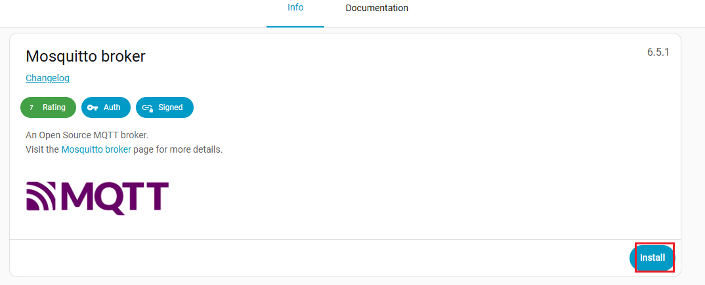Open the Documentation tab
This screenshot has width=705, height=285.
[377, 8]
